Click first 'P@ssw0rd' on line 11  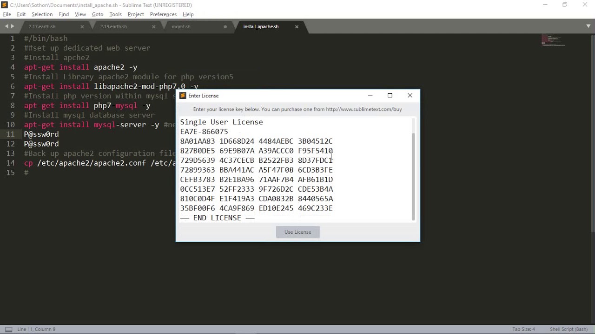(x=41, y=134)
